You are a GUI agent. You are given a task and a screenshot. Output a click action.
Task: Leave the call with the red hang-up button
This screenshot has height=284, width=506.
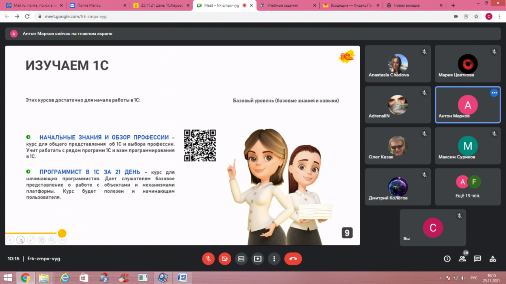click(x=293, y=259)
